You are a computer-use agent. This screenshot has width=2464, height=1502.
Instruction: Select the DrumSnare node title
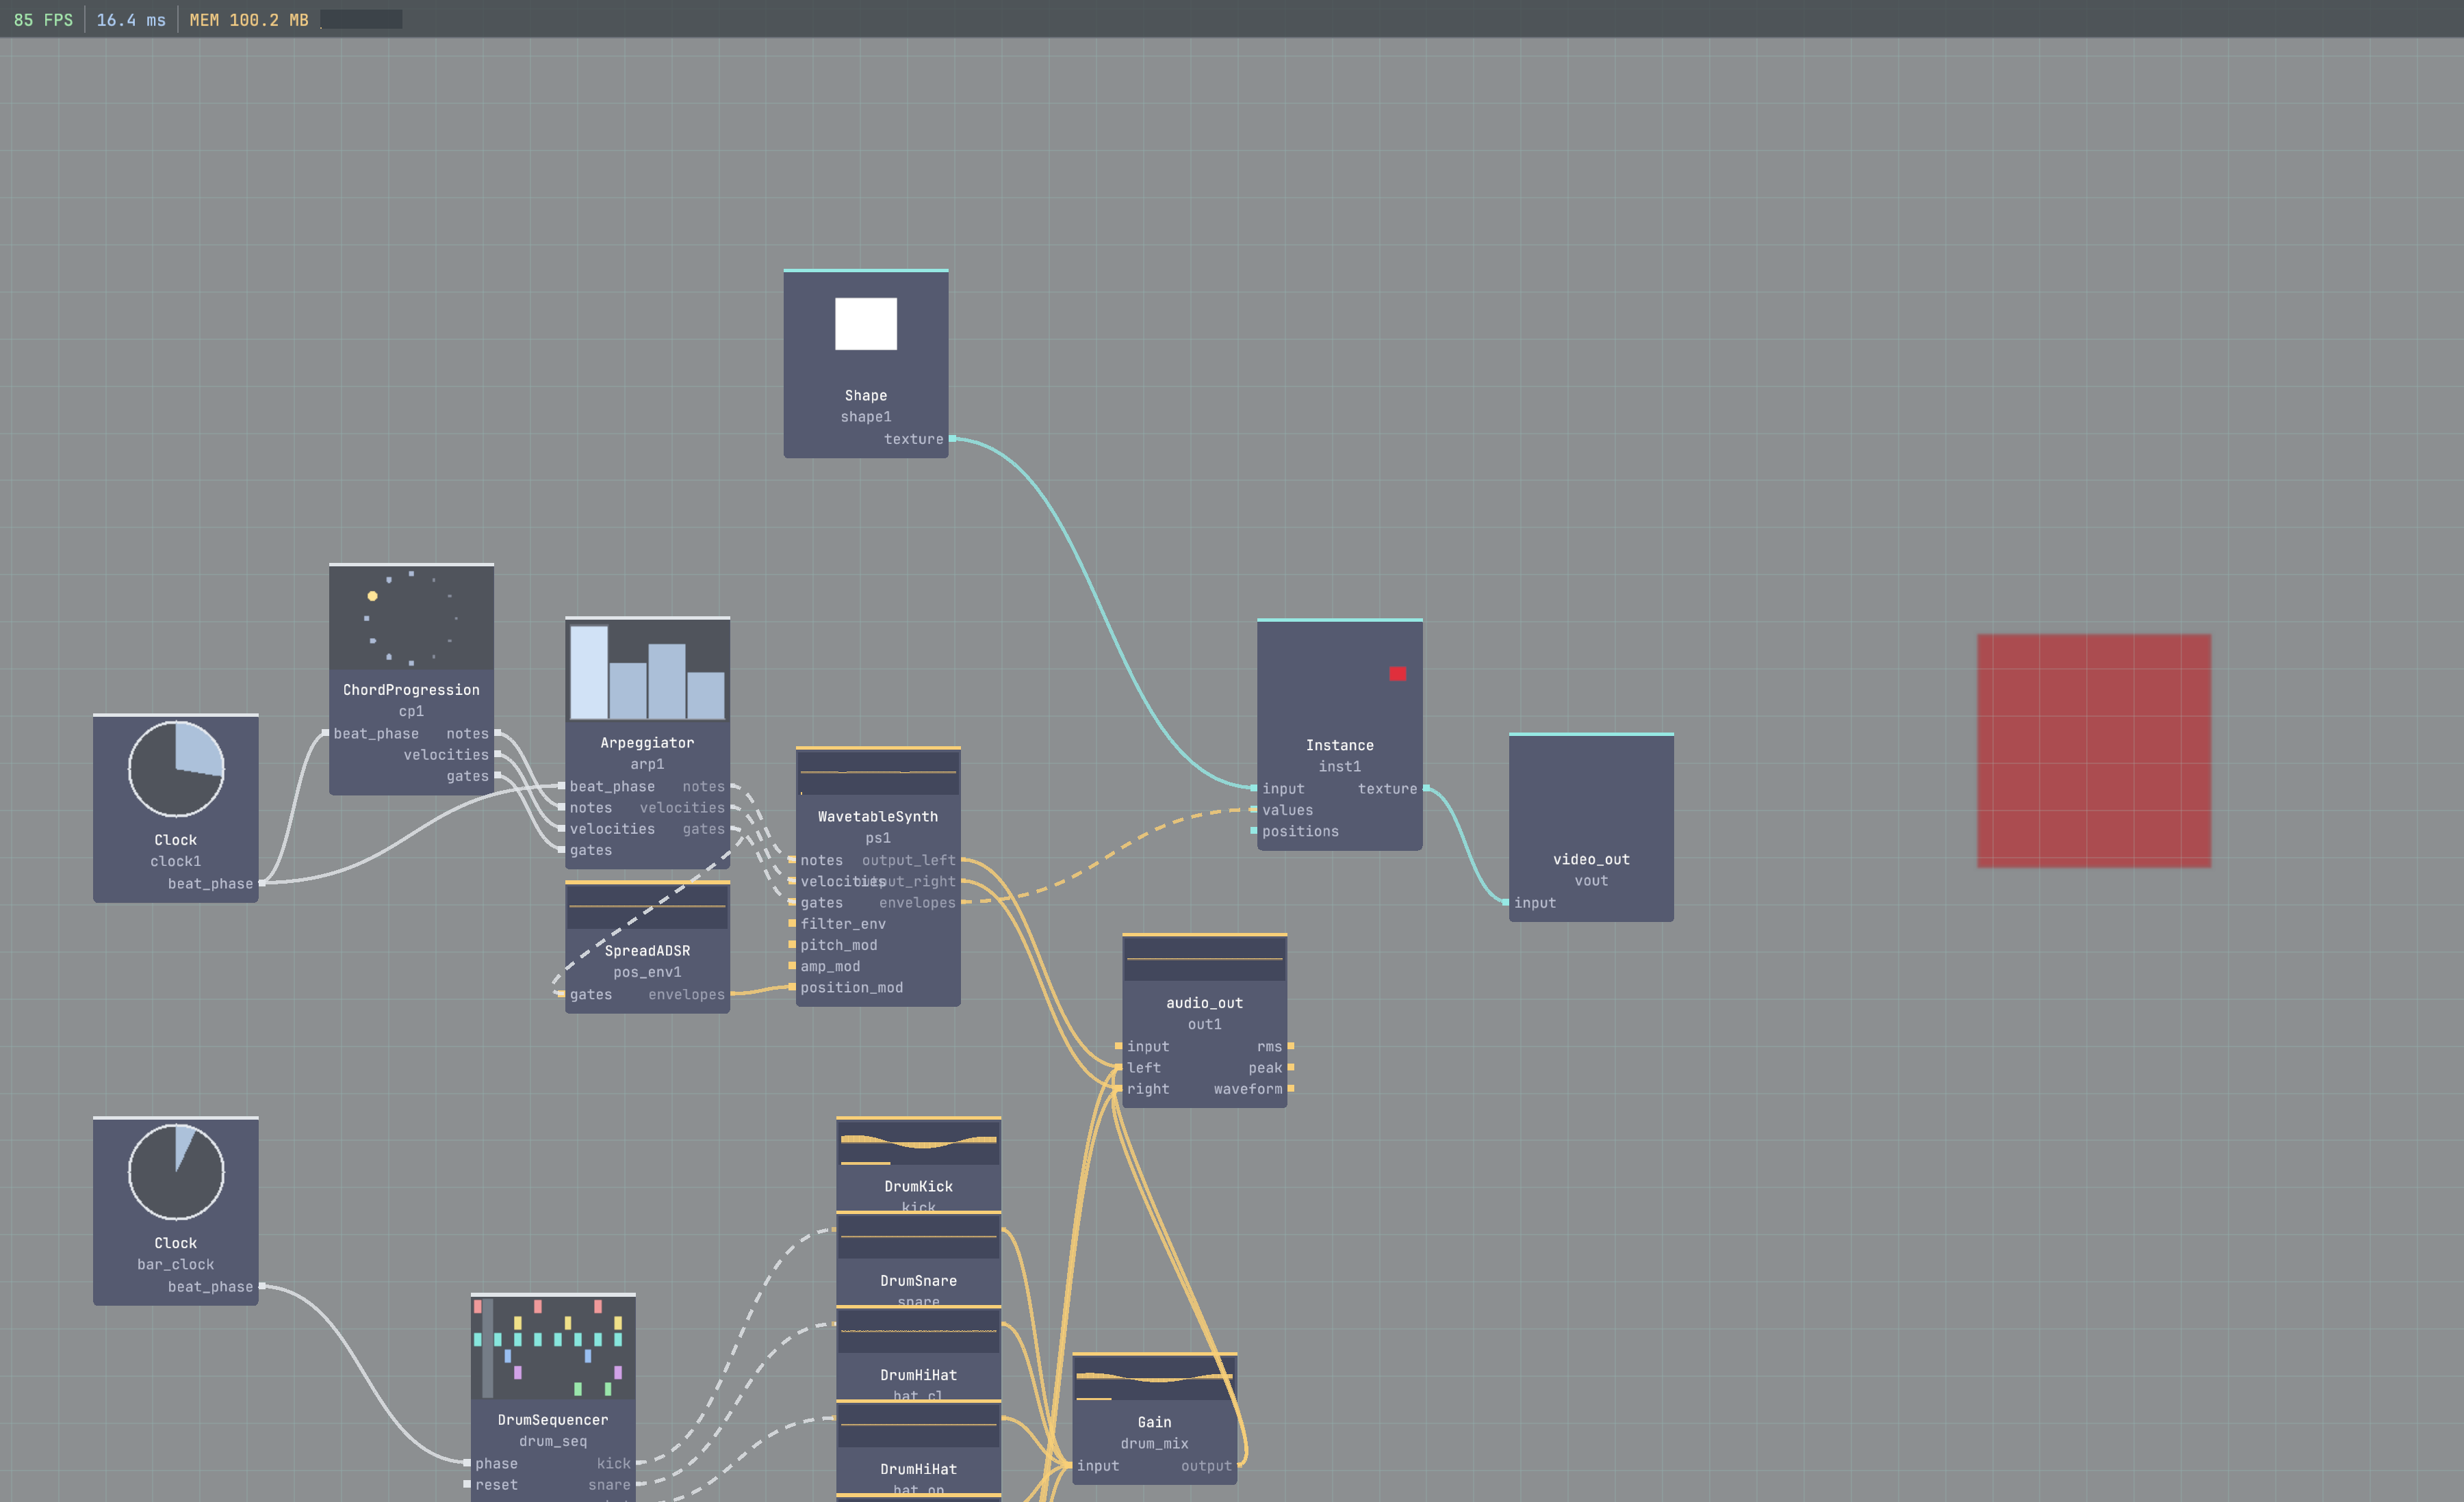click(919, 1281)
